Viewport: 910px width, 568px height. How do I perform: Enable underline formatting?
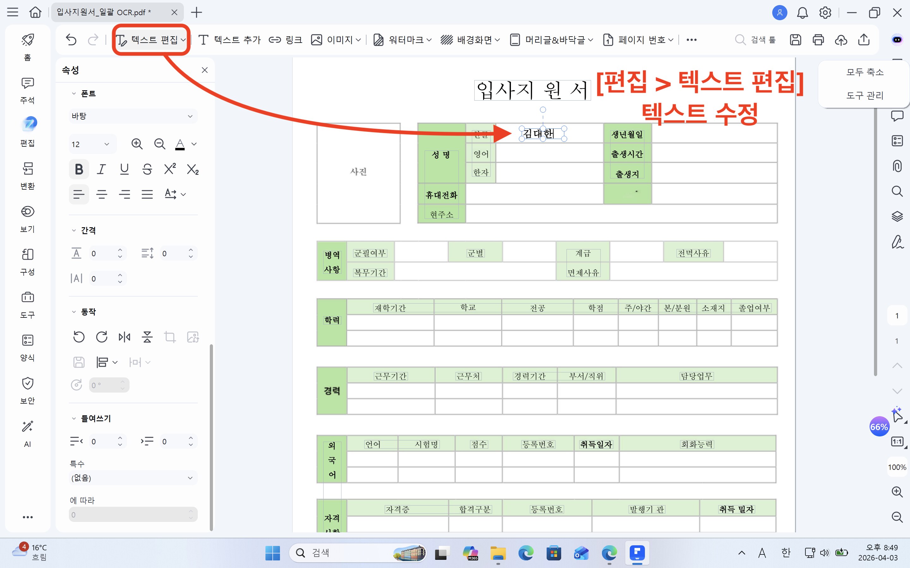124,169
